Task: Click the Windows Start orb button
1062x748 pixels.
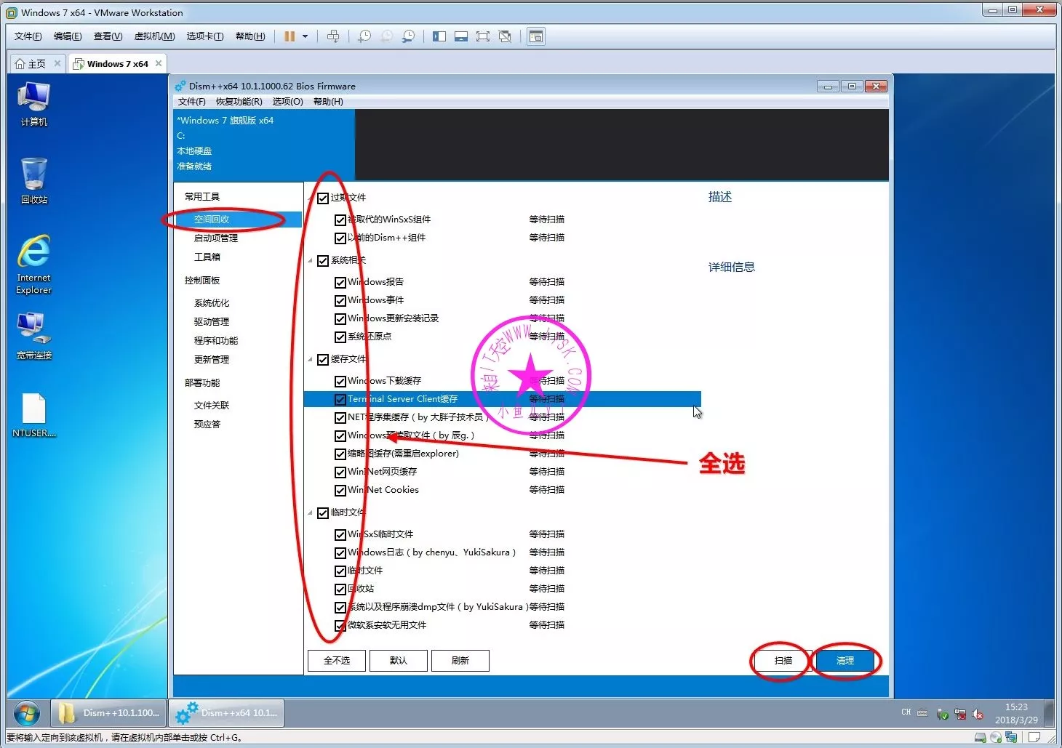Action: [27, 714]
